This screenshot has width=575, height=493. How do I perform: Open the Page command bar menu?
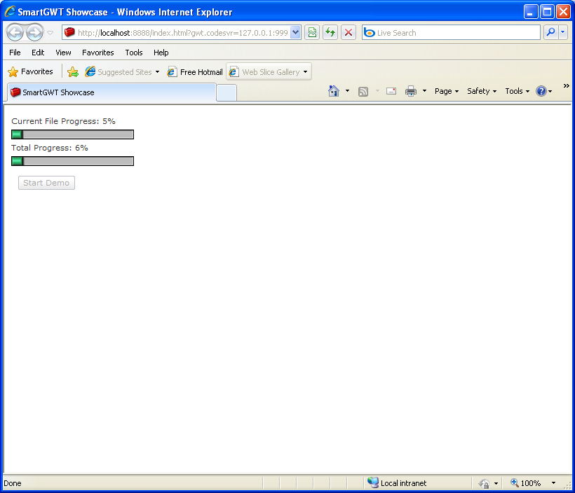(x=447, y=91)
